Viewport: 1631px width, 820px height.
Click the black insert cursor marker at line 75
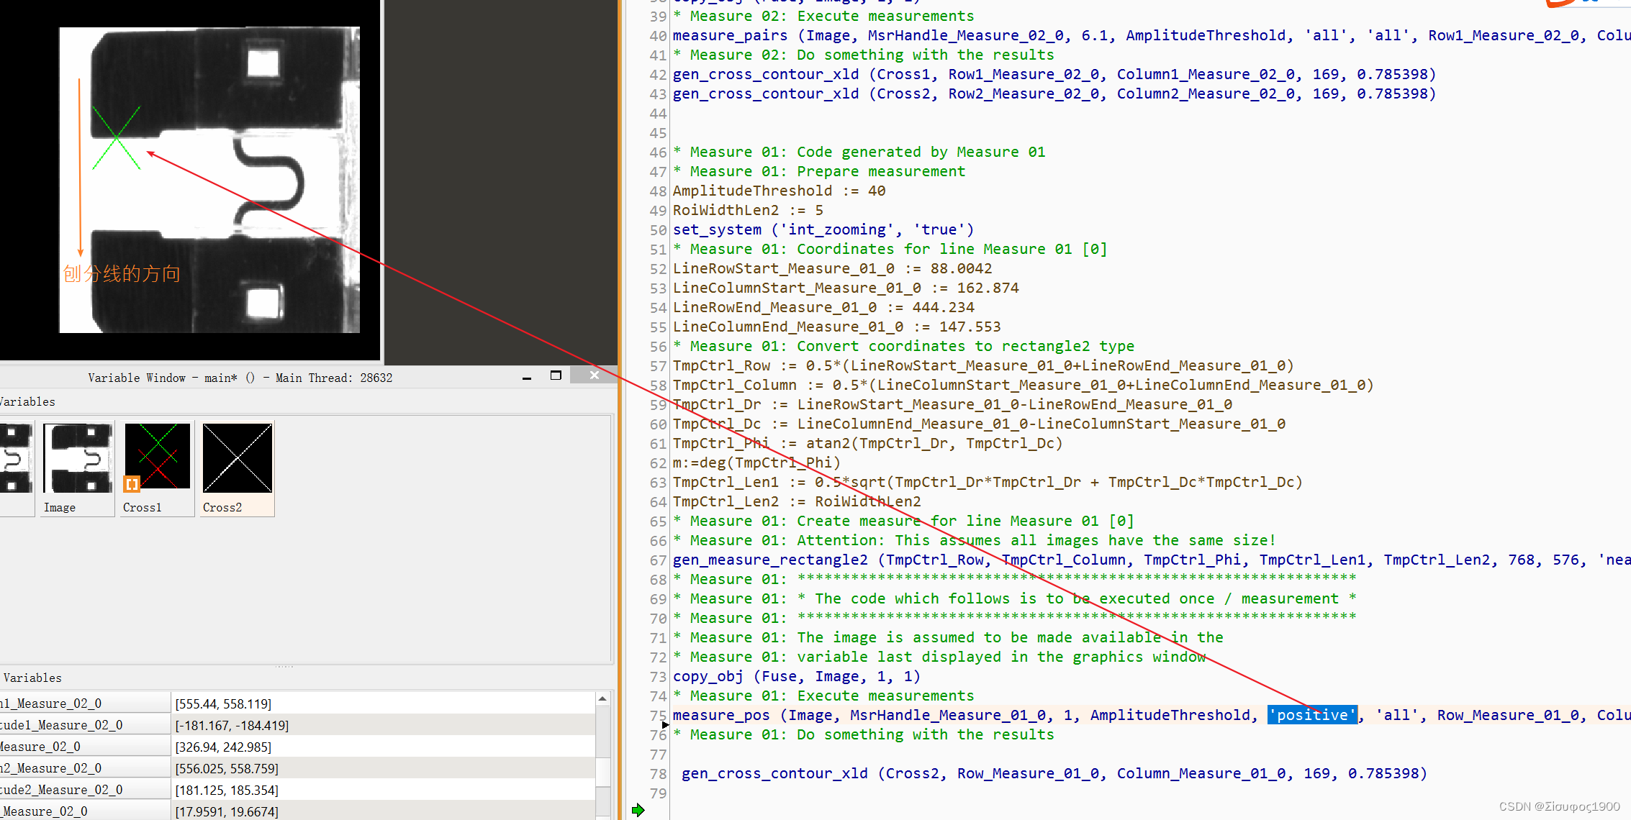(665, 725)
